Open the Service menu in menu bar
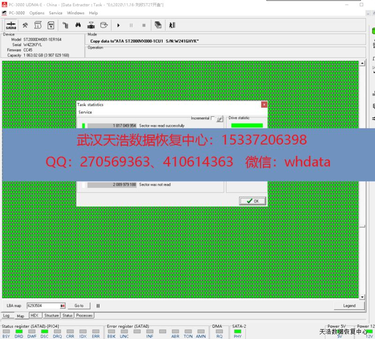The image size is (375, 339). [x=55, y=13]
